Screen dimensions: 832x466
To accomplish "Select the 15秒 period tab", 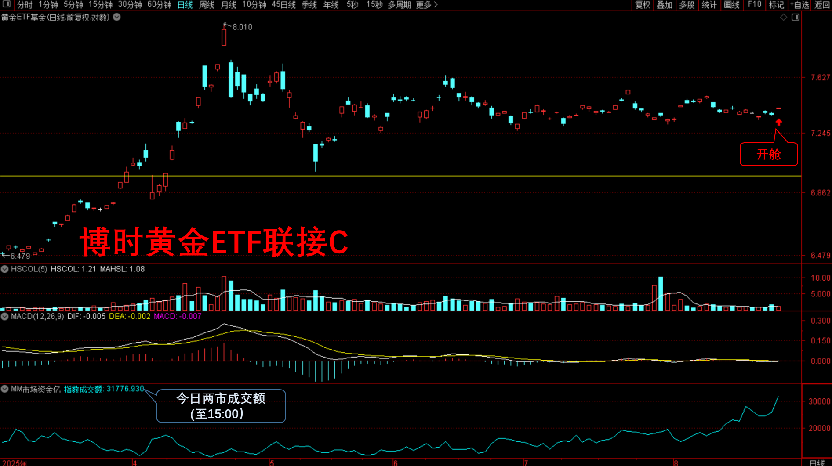I will [x=374, y=5].
